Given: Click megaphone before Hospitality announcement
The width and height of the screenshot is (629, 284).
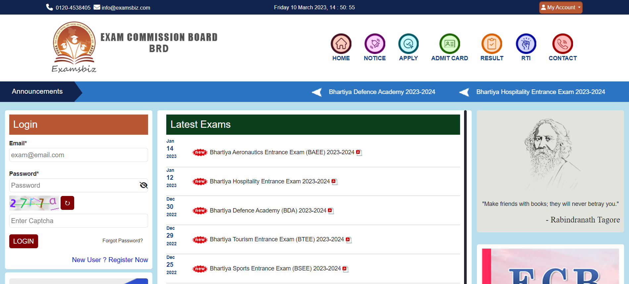Looking at the screenshot, I should coord(464,92).
